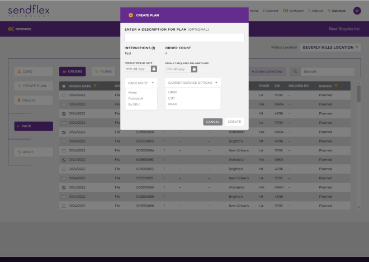Click the search magnifier icon
Image resolution: width=369 pixels, height=262 pixels.
point(296,72)
